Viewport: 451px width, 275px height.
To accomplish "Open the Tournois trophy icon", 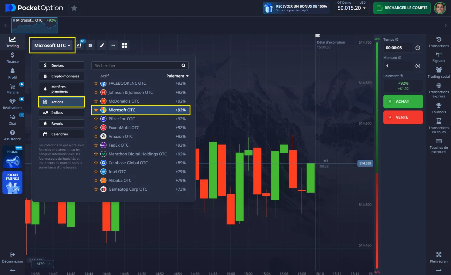I will click(439, 108).
